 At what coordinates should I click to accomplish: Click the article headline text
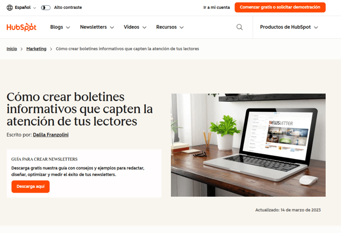[x=80, y=109]
